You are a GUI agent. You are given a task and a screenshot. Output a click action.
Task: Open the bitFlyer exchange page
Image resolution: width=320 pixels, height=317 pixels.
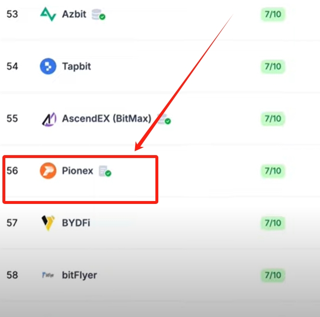[79, 275]
